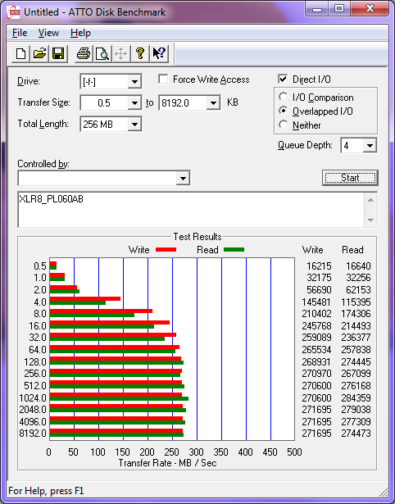Expand the Queue Depth dropdown
The height and width of the screenshot is (504, 395).
pos(370,146)
